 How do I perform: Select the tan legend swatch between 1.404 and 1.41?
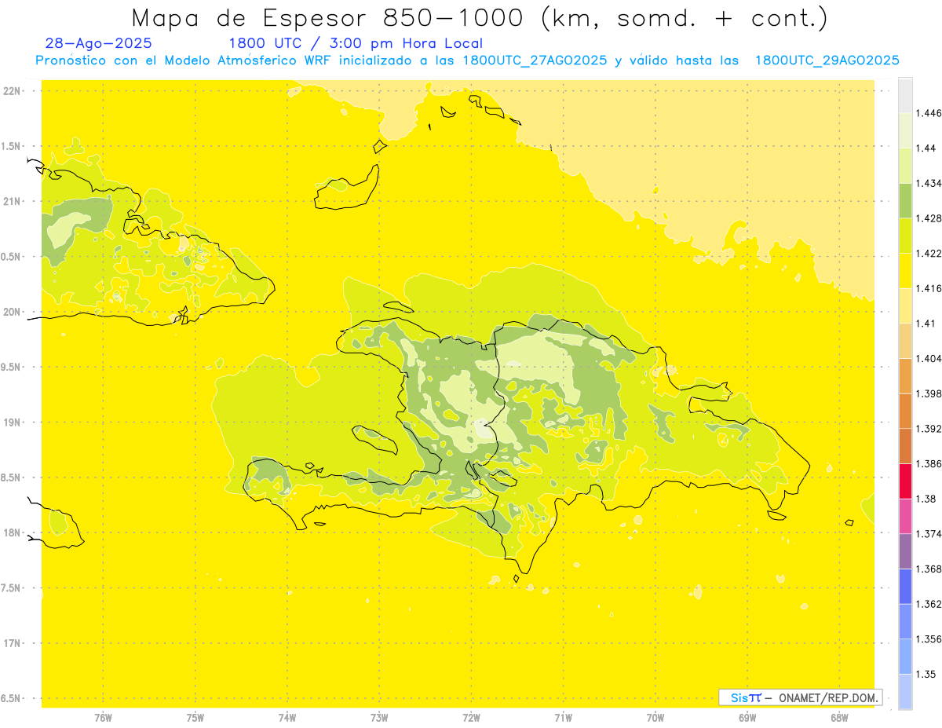tap(905, 341)
